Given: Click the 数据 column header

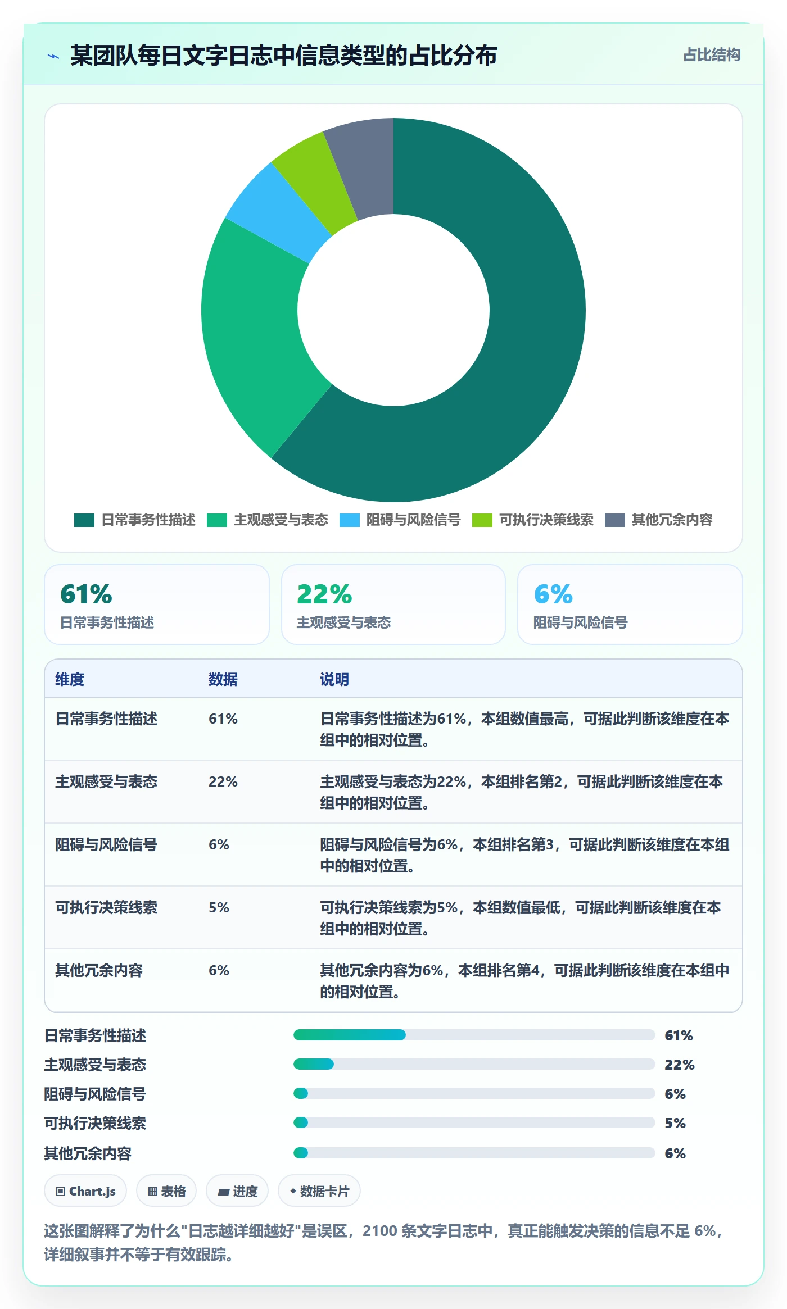Looking at the screenshot, I should click(223, 679).
